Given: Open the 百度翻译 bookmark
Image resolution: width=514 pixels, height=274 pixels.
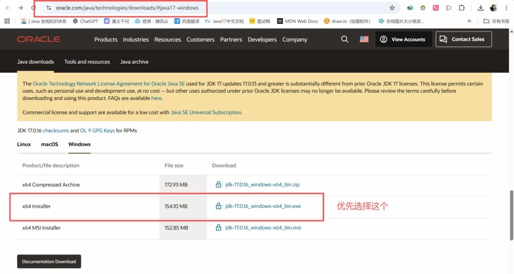Looking at the screenshot, I should (x=187, y=21).
